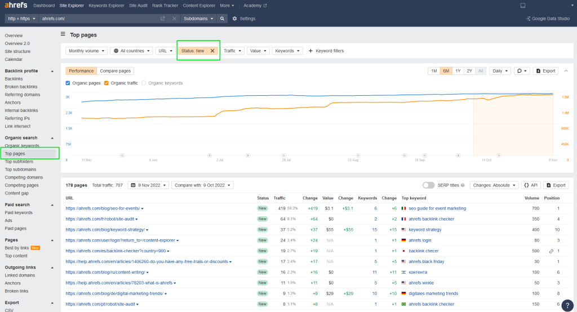
Task: Export the chart data
Action: pyautogui.click(x=545, y=71)
